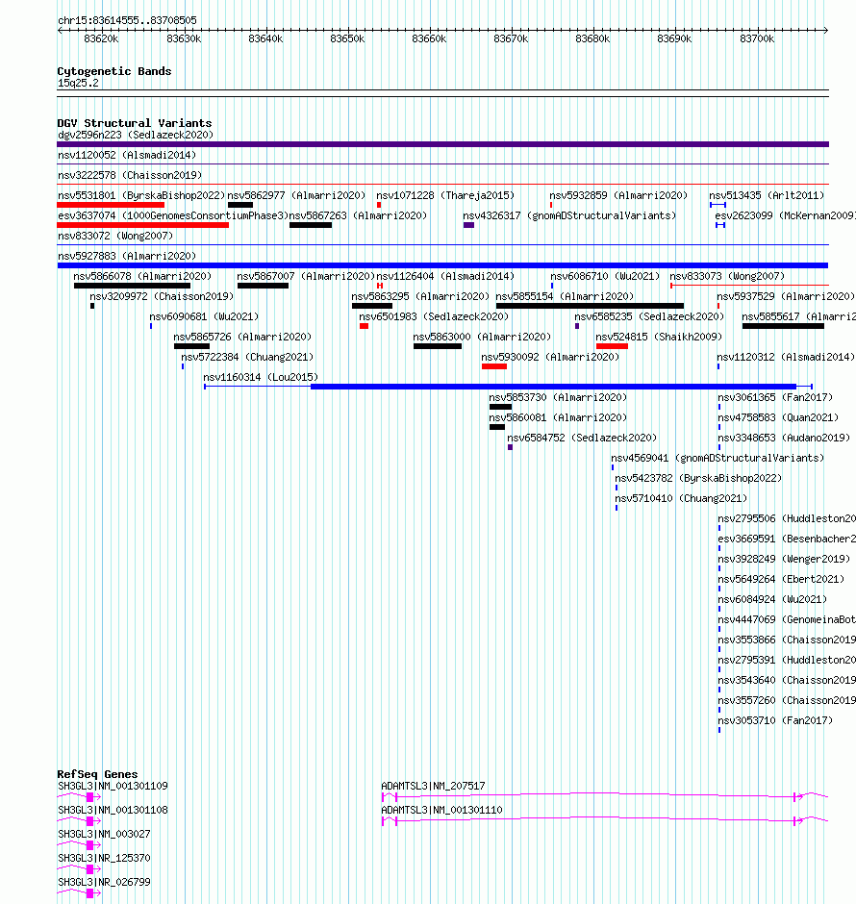Click the black bar under nsv5867263
The height and width of the screenshot is (904, 856).
(311, 225)
